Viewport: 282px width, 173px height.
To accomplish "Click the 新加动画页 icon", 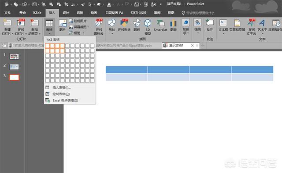I will (34, 23).
